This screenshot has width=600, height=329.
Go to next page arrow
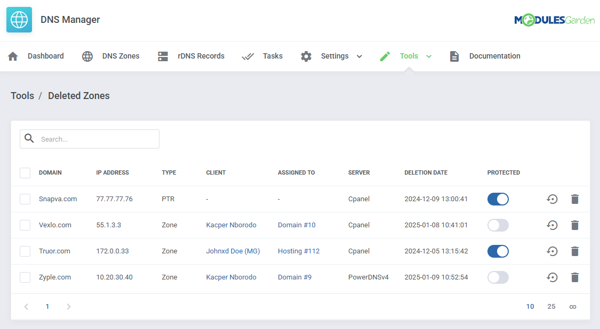point(68,307)
